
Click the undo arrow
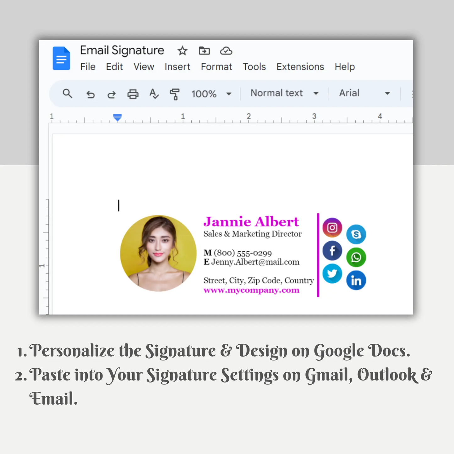click(90, 94)
